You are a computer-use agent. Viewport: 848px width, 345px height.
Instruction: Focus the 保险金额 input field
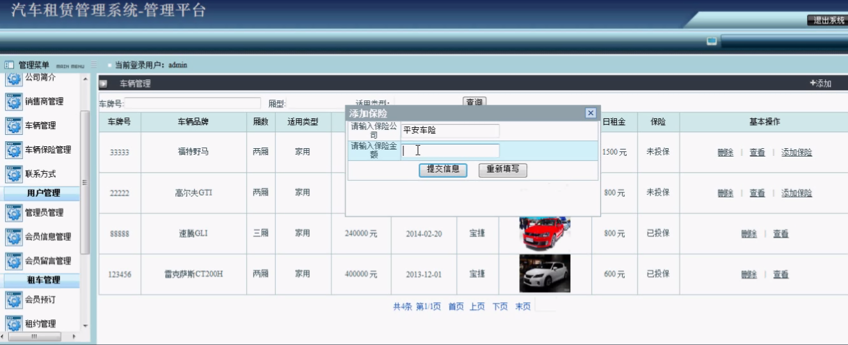point(450,151)
